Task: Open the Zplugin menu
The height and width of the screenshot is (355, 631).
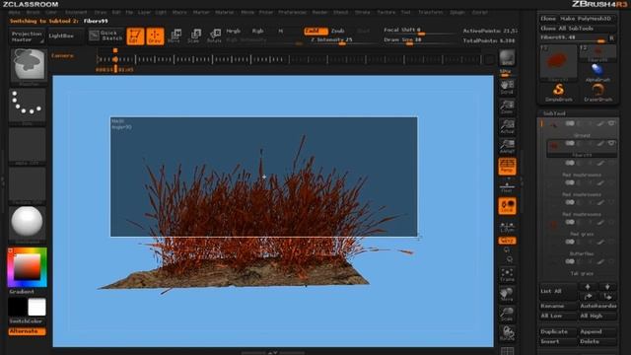Action: (457, 13)
